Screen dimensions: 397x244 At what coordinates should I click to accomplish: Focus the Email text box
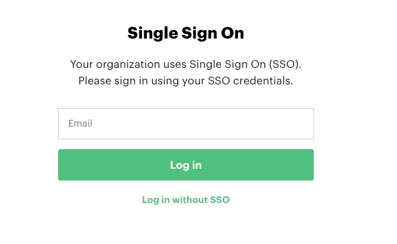click(186, 124)
